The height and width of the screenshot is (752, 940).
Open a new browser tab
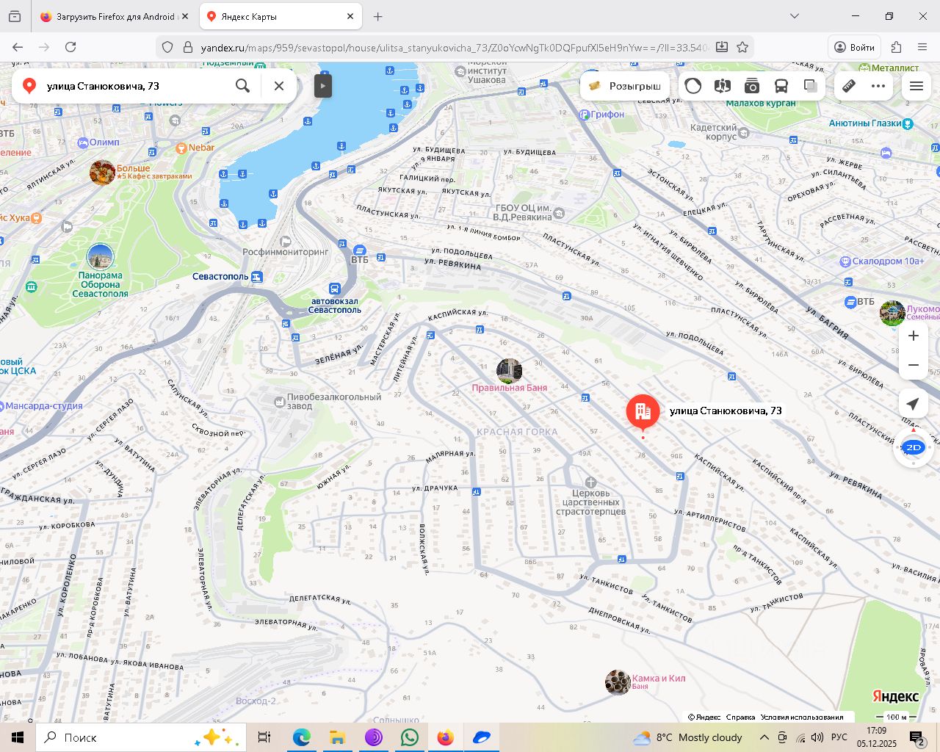(377, 16)
